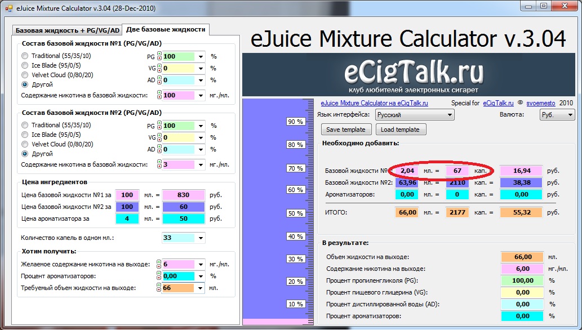This screenshot has width=582, height=330.
Task: Edit flavoring price field showing 50
Action: pos(183,218)
